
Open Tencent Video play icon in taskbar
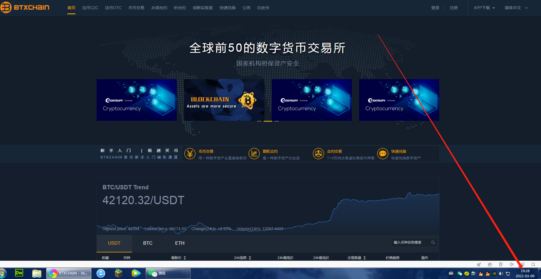136,273
